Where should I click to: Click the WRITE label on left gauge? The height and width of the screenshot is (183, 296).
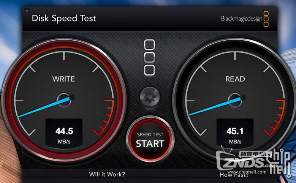click(63, 79)
